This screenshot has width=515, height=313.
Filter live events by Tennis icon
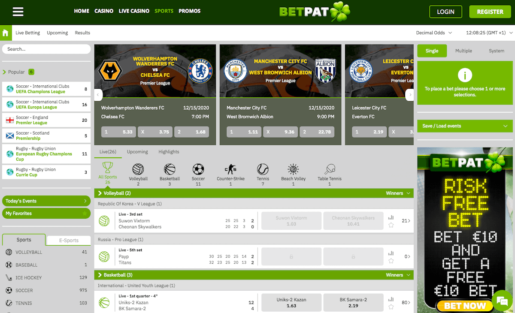(x=263, y=169)
